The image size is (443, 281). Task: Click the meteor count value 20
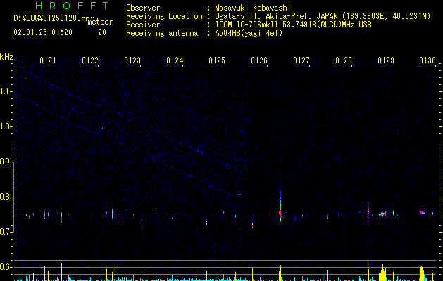click(102, 32)
